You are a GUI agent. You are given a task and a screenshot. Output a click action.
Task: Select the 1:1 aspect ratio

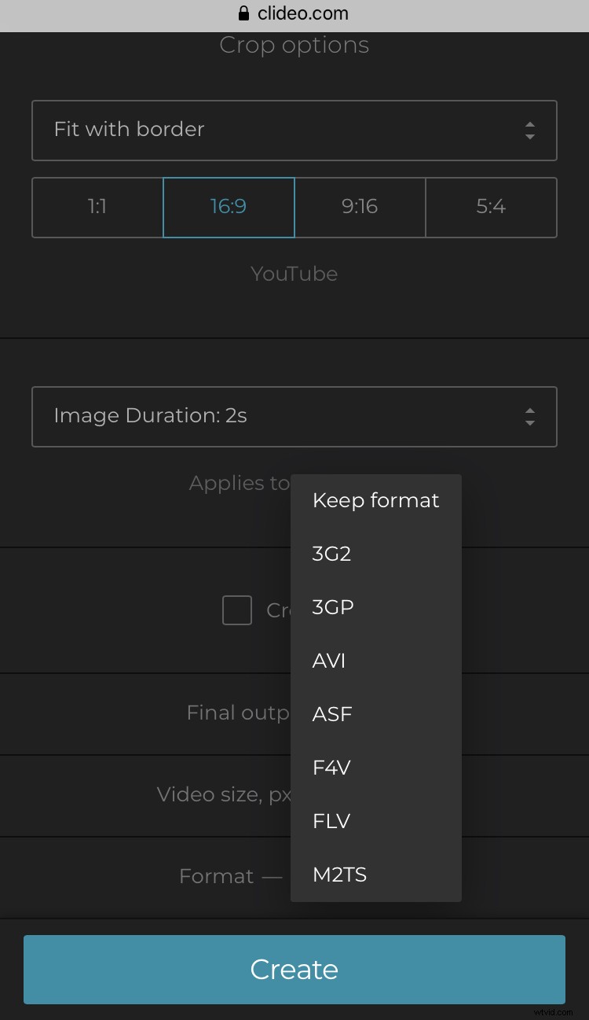point(96,207)
